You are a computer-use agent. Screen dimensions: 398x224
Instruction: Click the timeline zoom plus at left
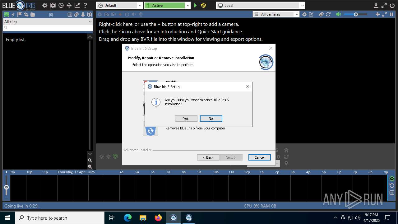pos(7,172)
